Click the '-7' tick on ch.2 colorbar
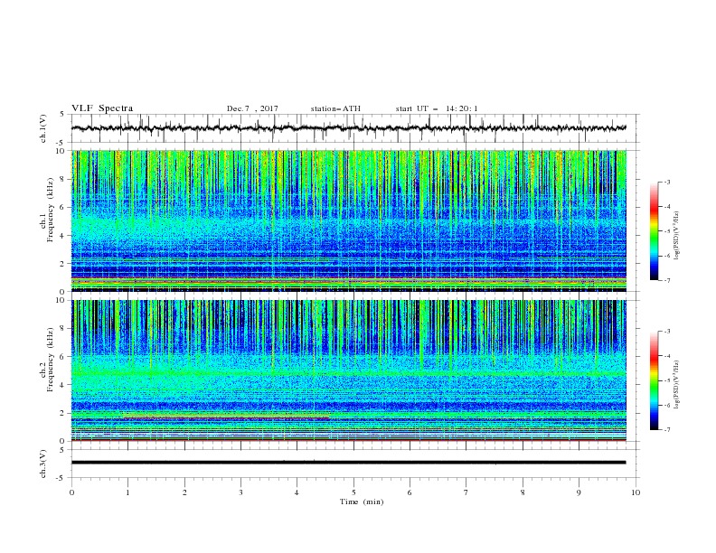The image size is (716, 553). click(x=667, y=429)
